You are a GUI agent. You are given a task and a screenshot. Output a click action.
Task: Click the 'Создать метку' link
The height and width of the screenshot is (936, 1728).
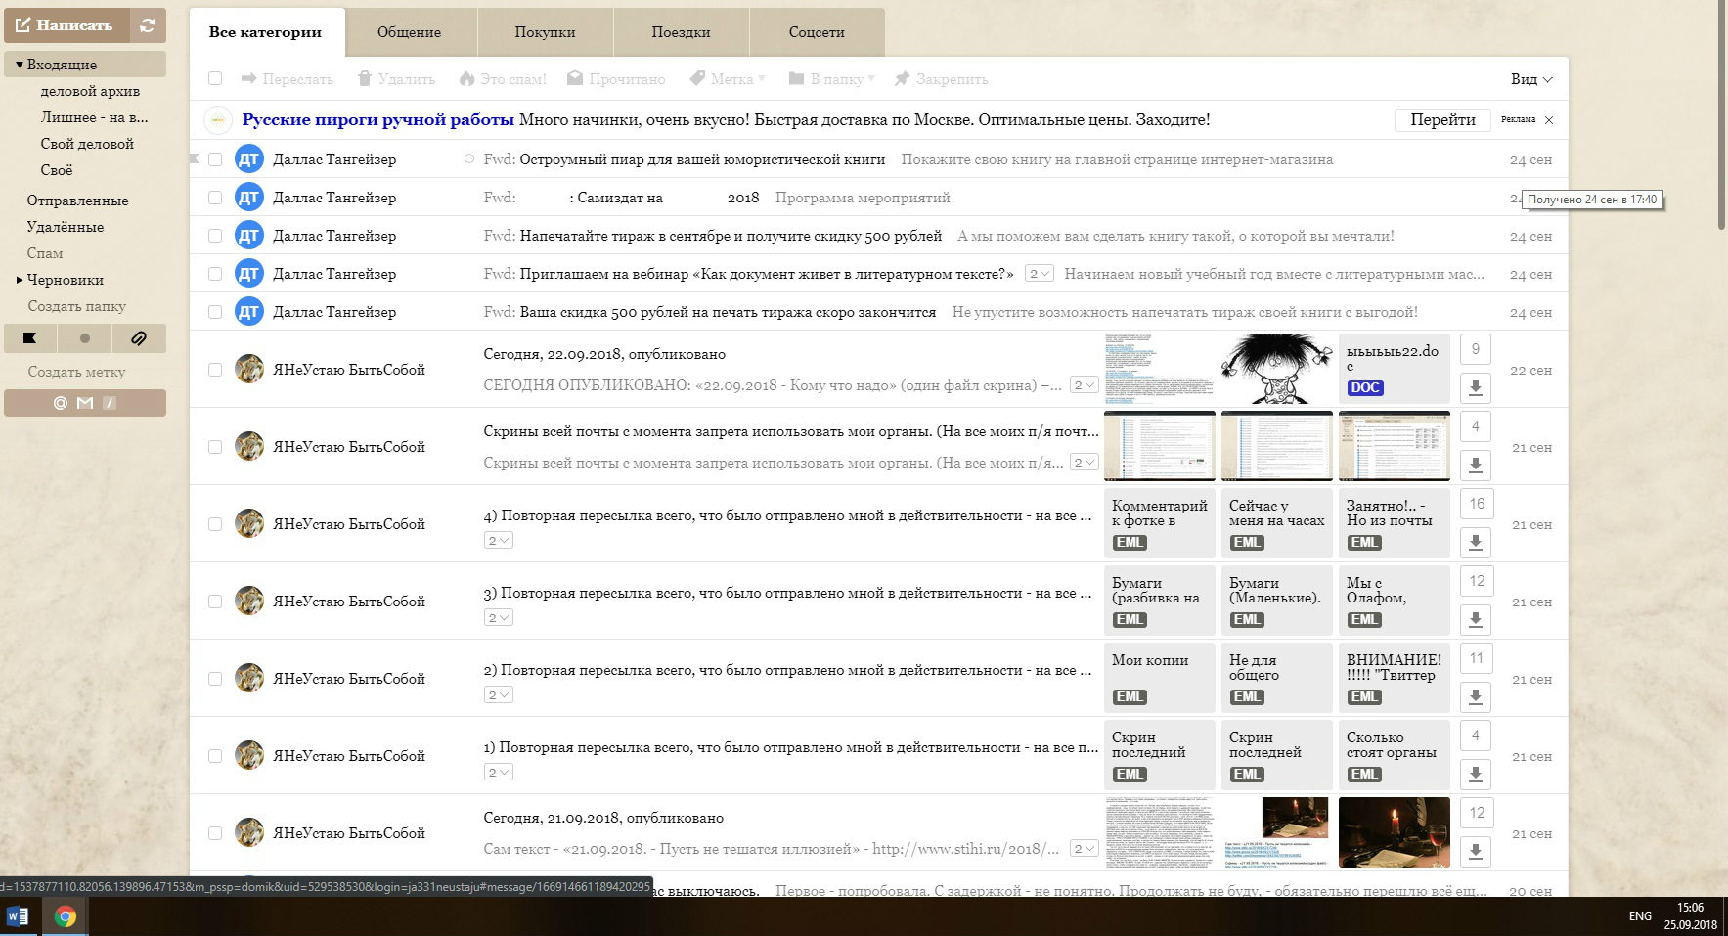(x=77, y=372)
